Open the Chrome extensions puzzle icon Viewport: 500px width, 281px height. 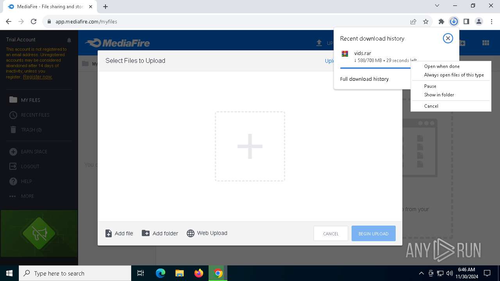point(441,22)
